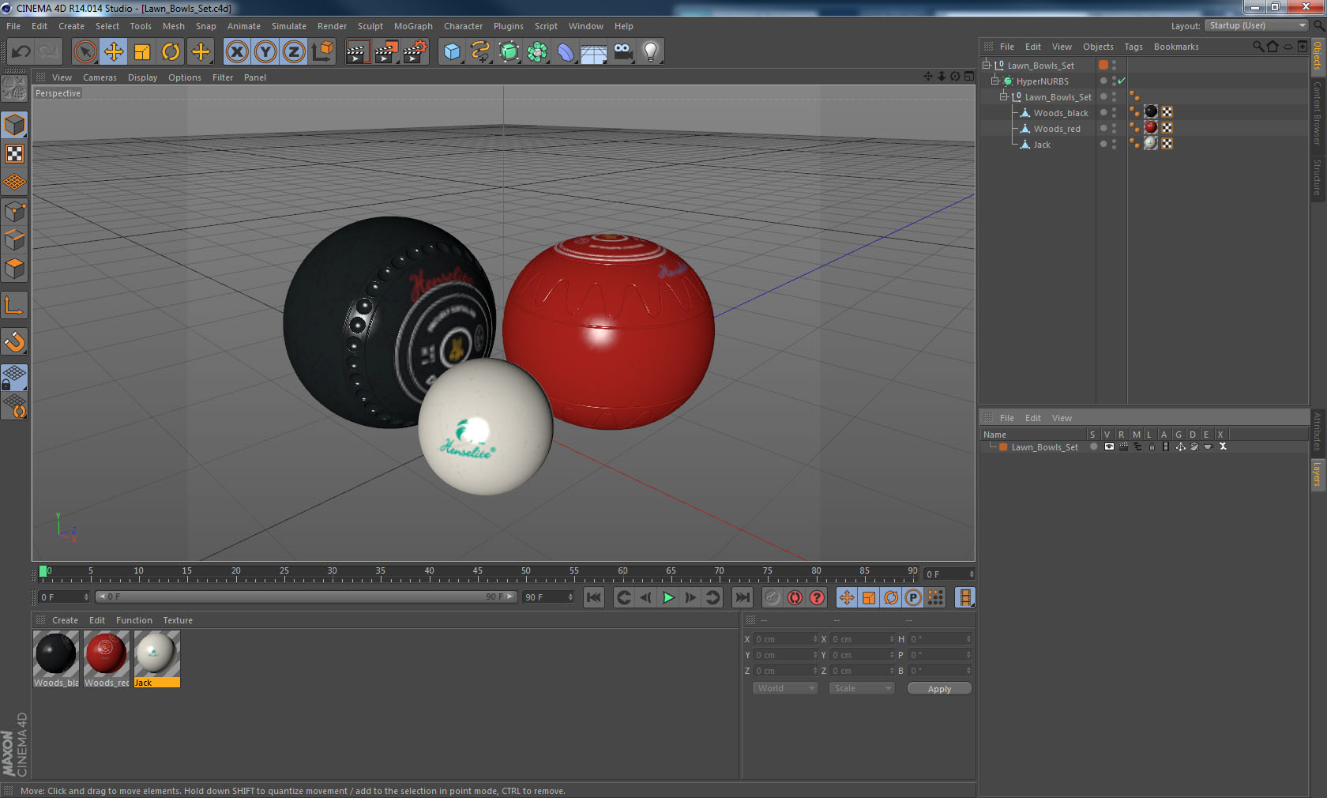Add a Floor environment object
This screenshot has height=798, width=1327.
click(594, 52)
